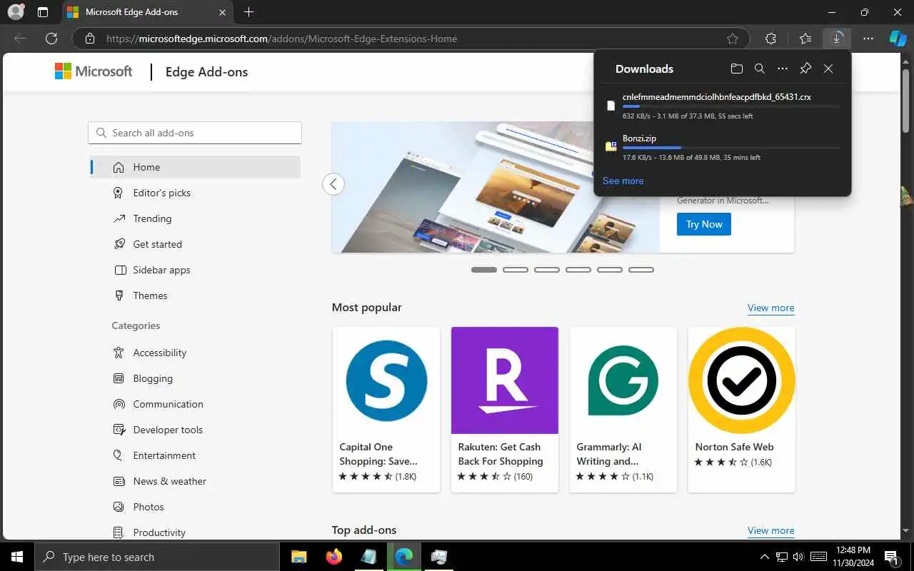
Task: Select the Bonzi.zip download entry
Action: pyautogui.click(x=723, y=147)
